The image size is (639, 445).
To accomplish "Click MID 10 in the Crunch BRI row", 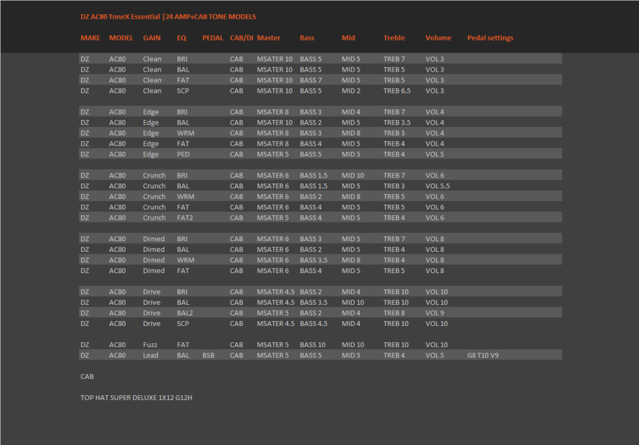I will (x=353, y=176).
